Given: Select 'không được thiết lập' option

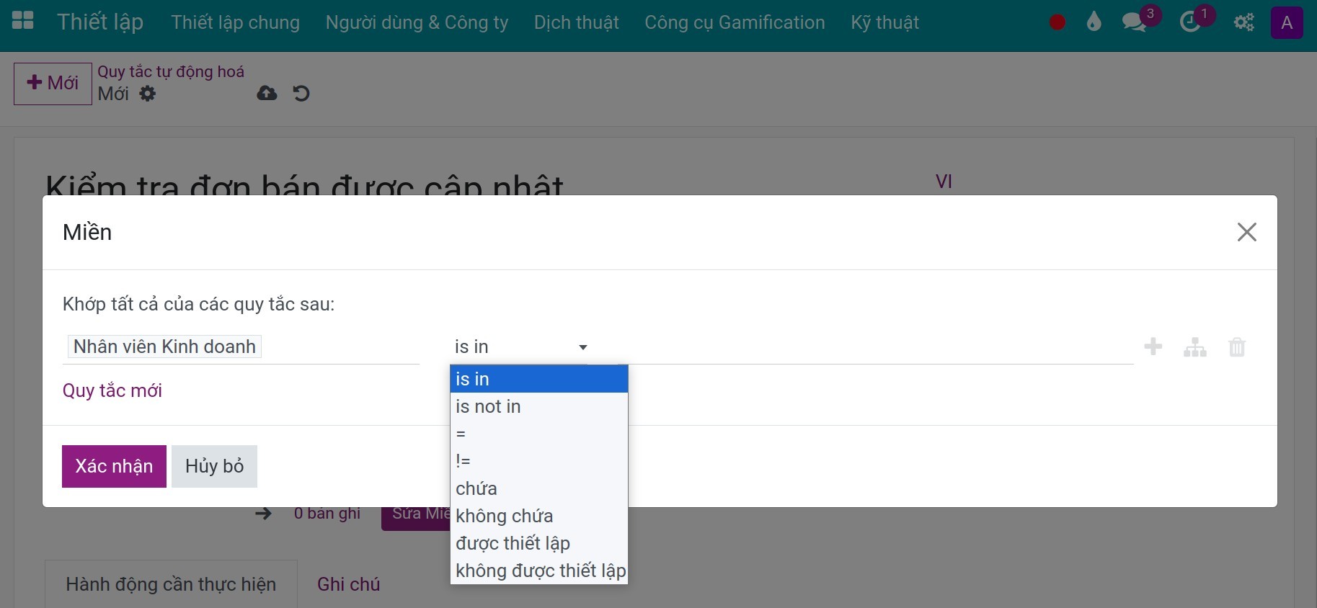Looking at the screenshot, I should (x=539, y=571).
